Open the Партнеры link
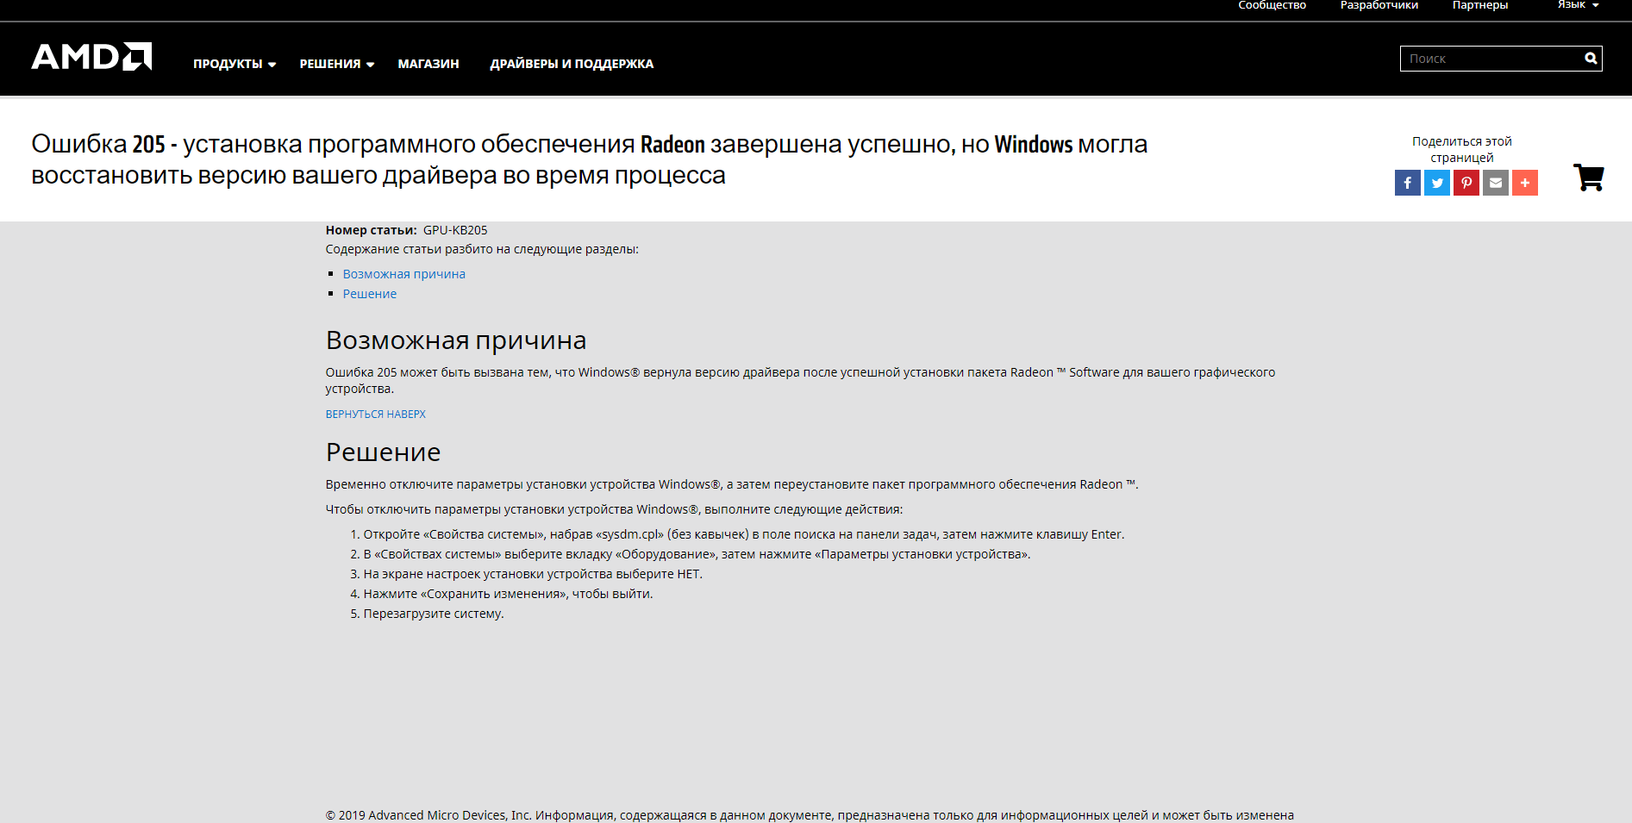 point(1480,5)
